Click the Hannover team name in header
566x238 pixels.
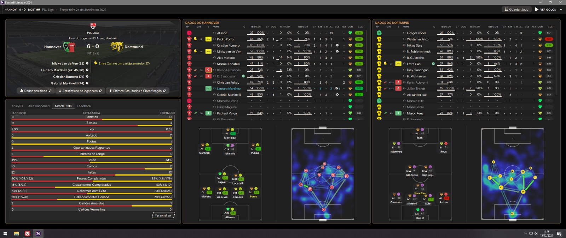tap(53, 47)
